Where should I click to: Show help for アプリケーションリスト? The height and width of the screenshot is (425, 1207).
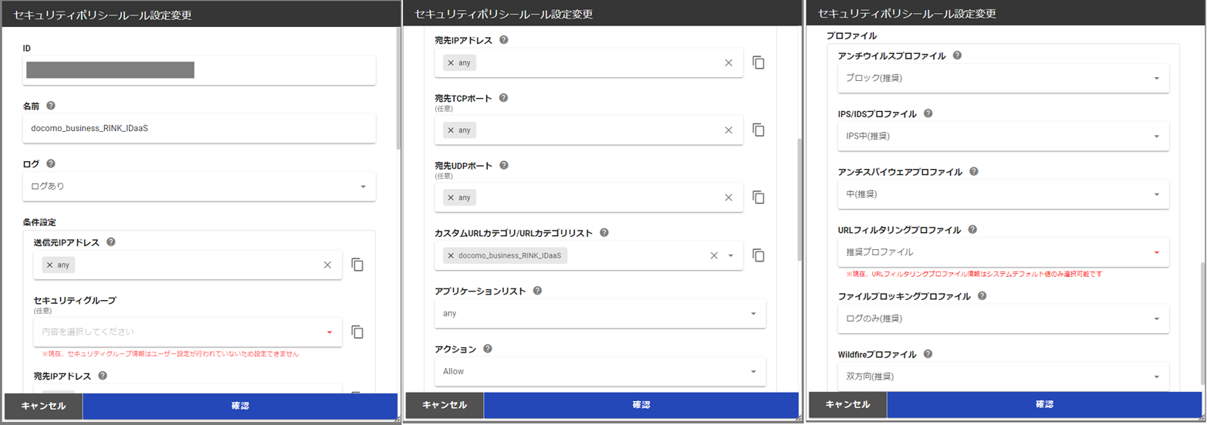[x=537, y=291]
